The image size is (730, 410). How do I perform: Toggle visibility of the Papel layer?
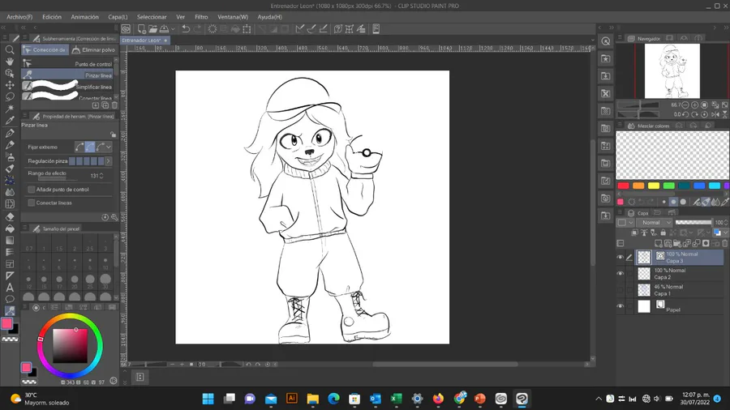point(620,306)
